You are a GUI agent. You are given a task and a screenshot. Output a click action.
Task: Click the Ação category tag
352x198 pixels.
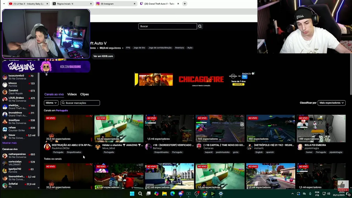pos(190,48)
